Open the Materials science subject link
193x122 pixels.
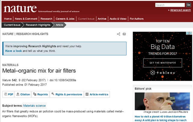point(34,105)
